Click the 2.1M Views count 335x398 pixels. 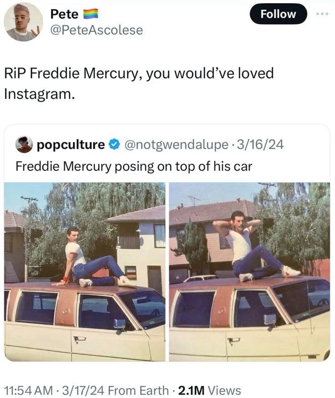(209, 390)
